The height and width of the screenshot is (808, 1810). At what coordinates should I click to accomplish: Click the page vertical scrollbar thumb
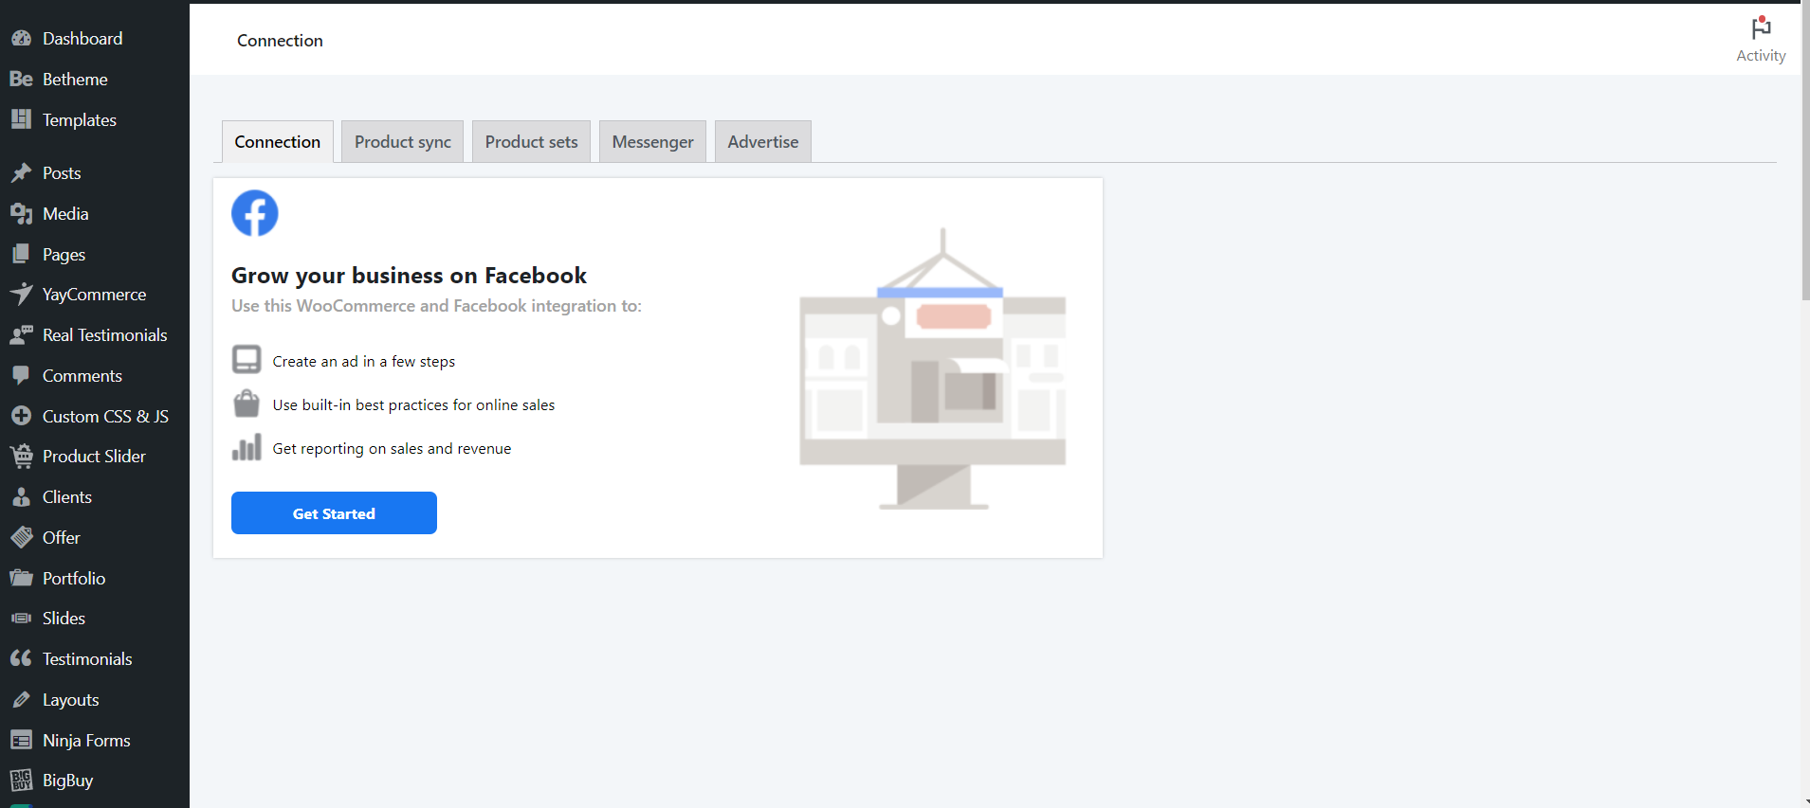[1805, 152]
